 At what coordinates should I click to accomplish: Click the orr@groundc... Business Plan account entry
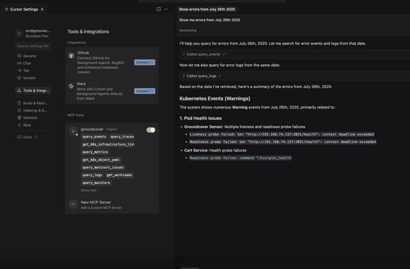click(x=33, y=34)
